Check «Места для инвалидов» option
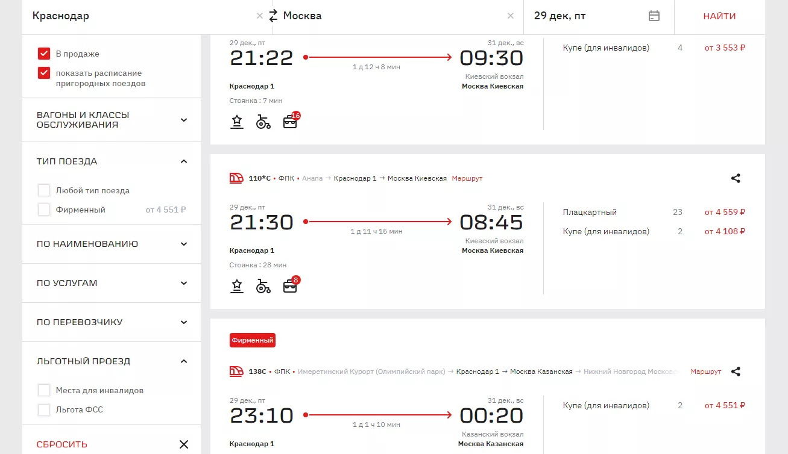The width and height of the screenshot is (788, 454). point(44,390)
